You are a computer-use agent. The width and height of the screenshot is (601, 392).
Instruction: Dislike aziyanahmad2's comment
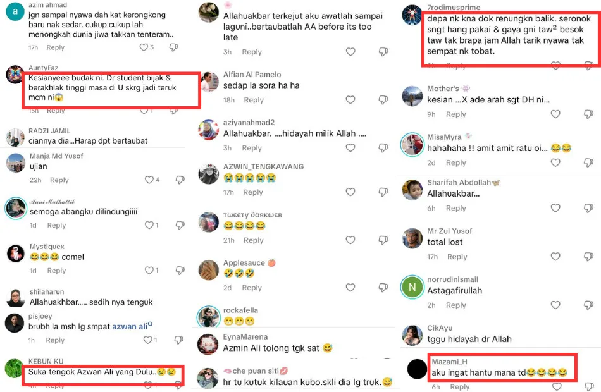coord(383,147)
